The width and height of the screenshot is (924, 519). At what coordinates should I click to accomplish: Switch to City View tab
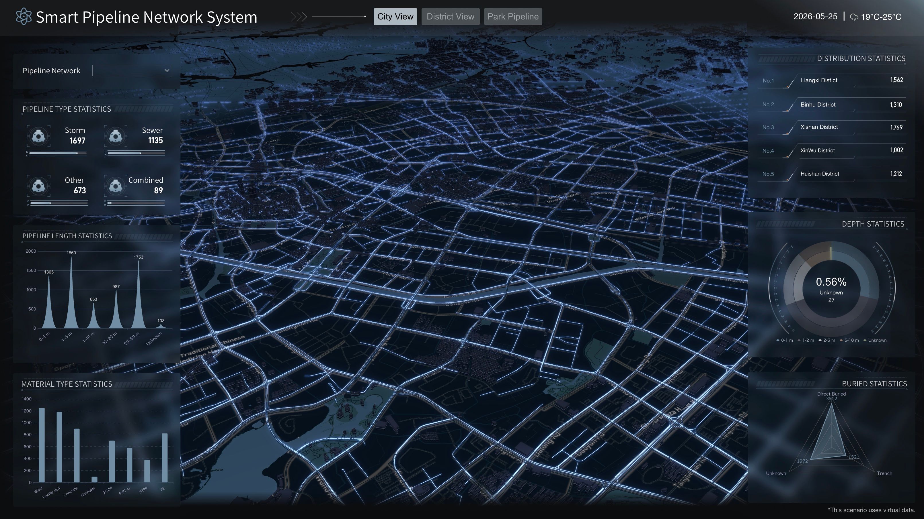(x=395, y=17)
